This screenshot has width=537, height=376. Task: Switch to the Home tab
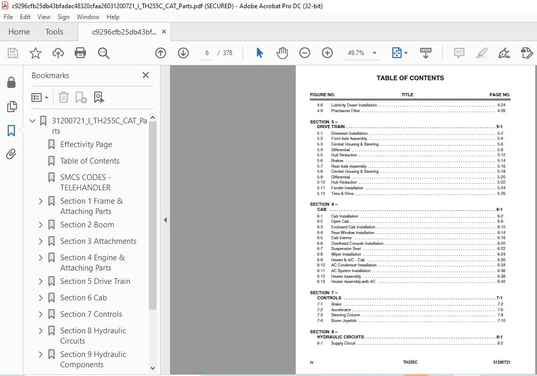tap(19, 32)
